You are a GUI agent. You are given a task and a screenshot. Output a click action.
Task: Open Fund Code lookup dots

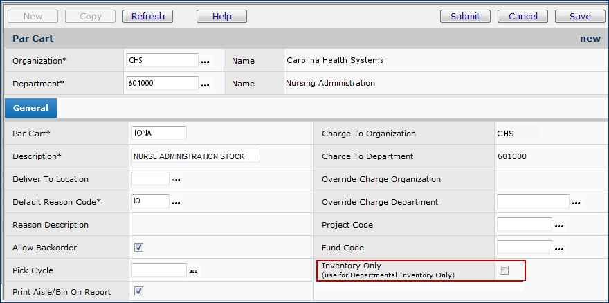559,248
